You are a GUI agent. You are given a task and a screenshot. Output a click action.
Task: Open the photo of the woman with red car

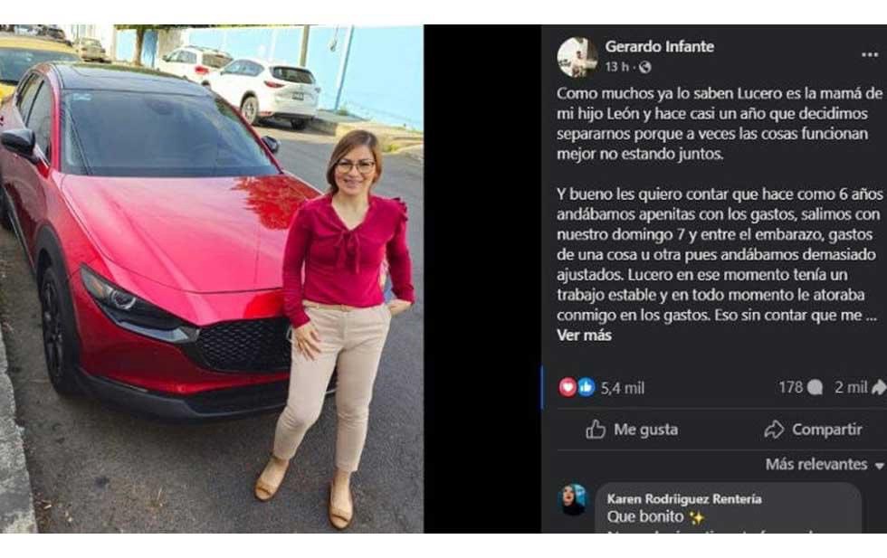click(x=212, y=279)
